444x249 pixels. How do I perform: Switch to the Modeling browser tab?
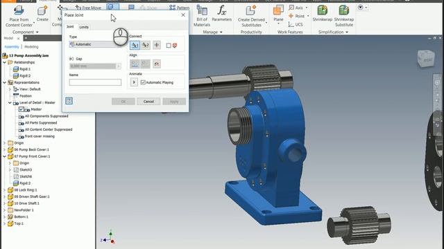coord(31,47)
